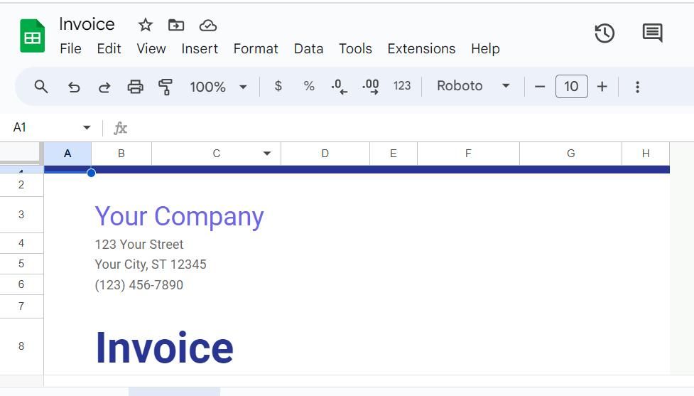Redo the last action
The height and width of the screenshot is (396, 694).
coord(104,87)
